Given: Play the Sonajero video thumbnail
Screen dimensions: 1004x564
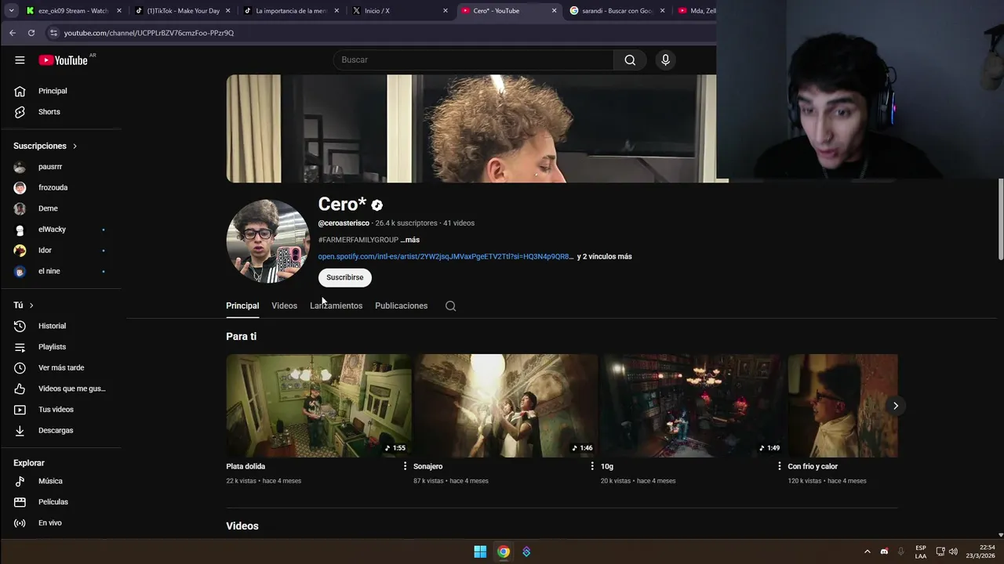Looking at the screenshot, I should pyautogui.click(x=506, y=406).
